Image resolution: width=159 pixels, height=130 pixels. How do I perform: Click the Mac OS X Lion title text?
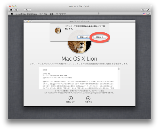79,59
